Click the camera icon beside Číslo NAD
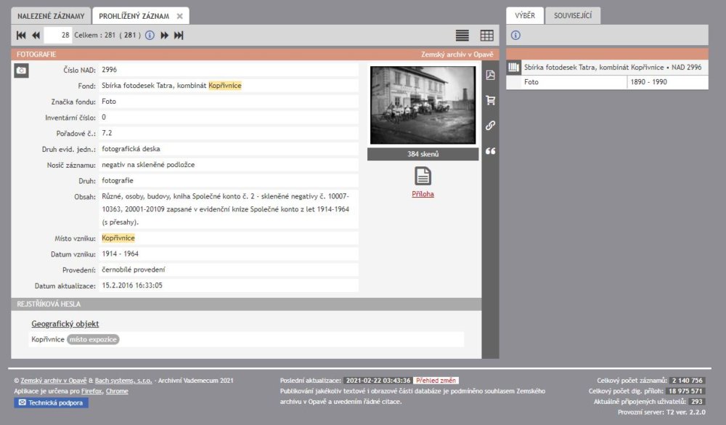726x425 pixels. tap(21, 70)
